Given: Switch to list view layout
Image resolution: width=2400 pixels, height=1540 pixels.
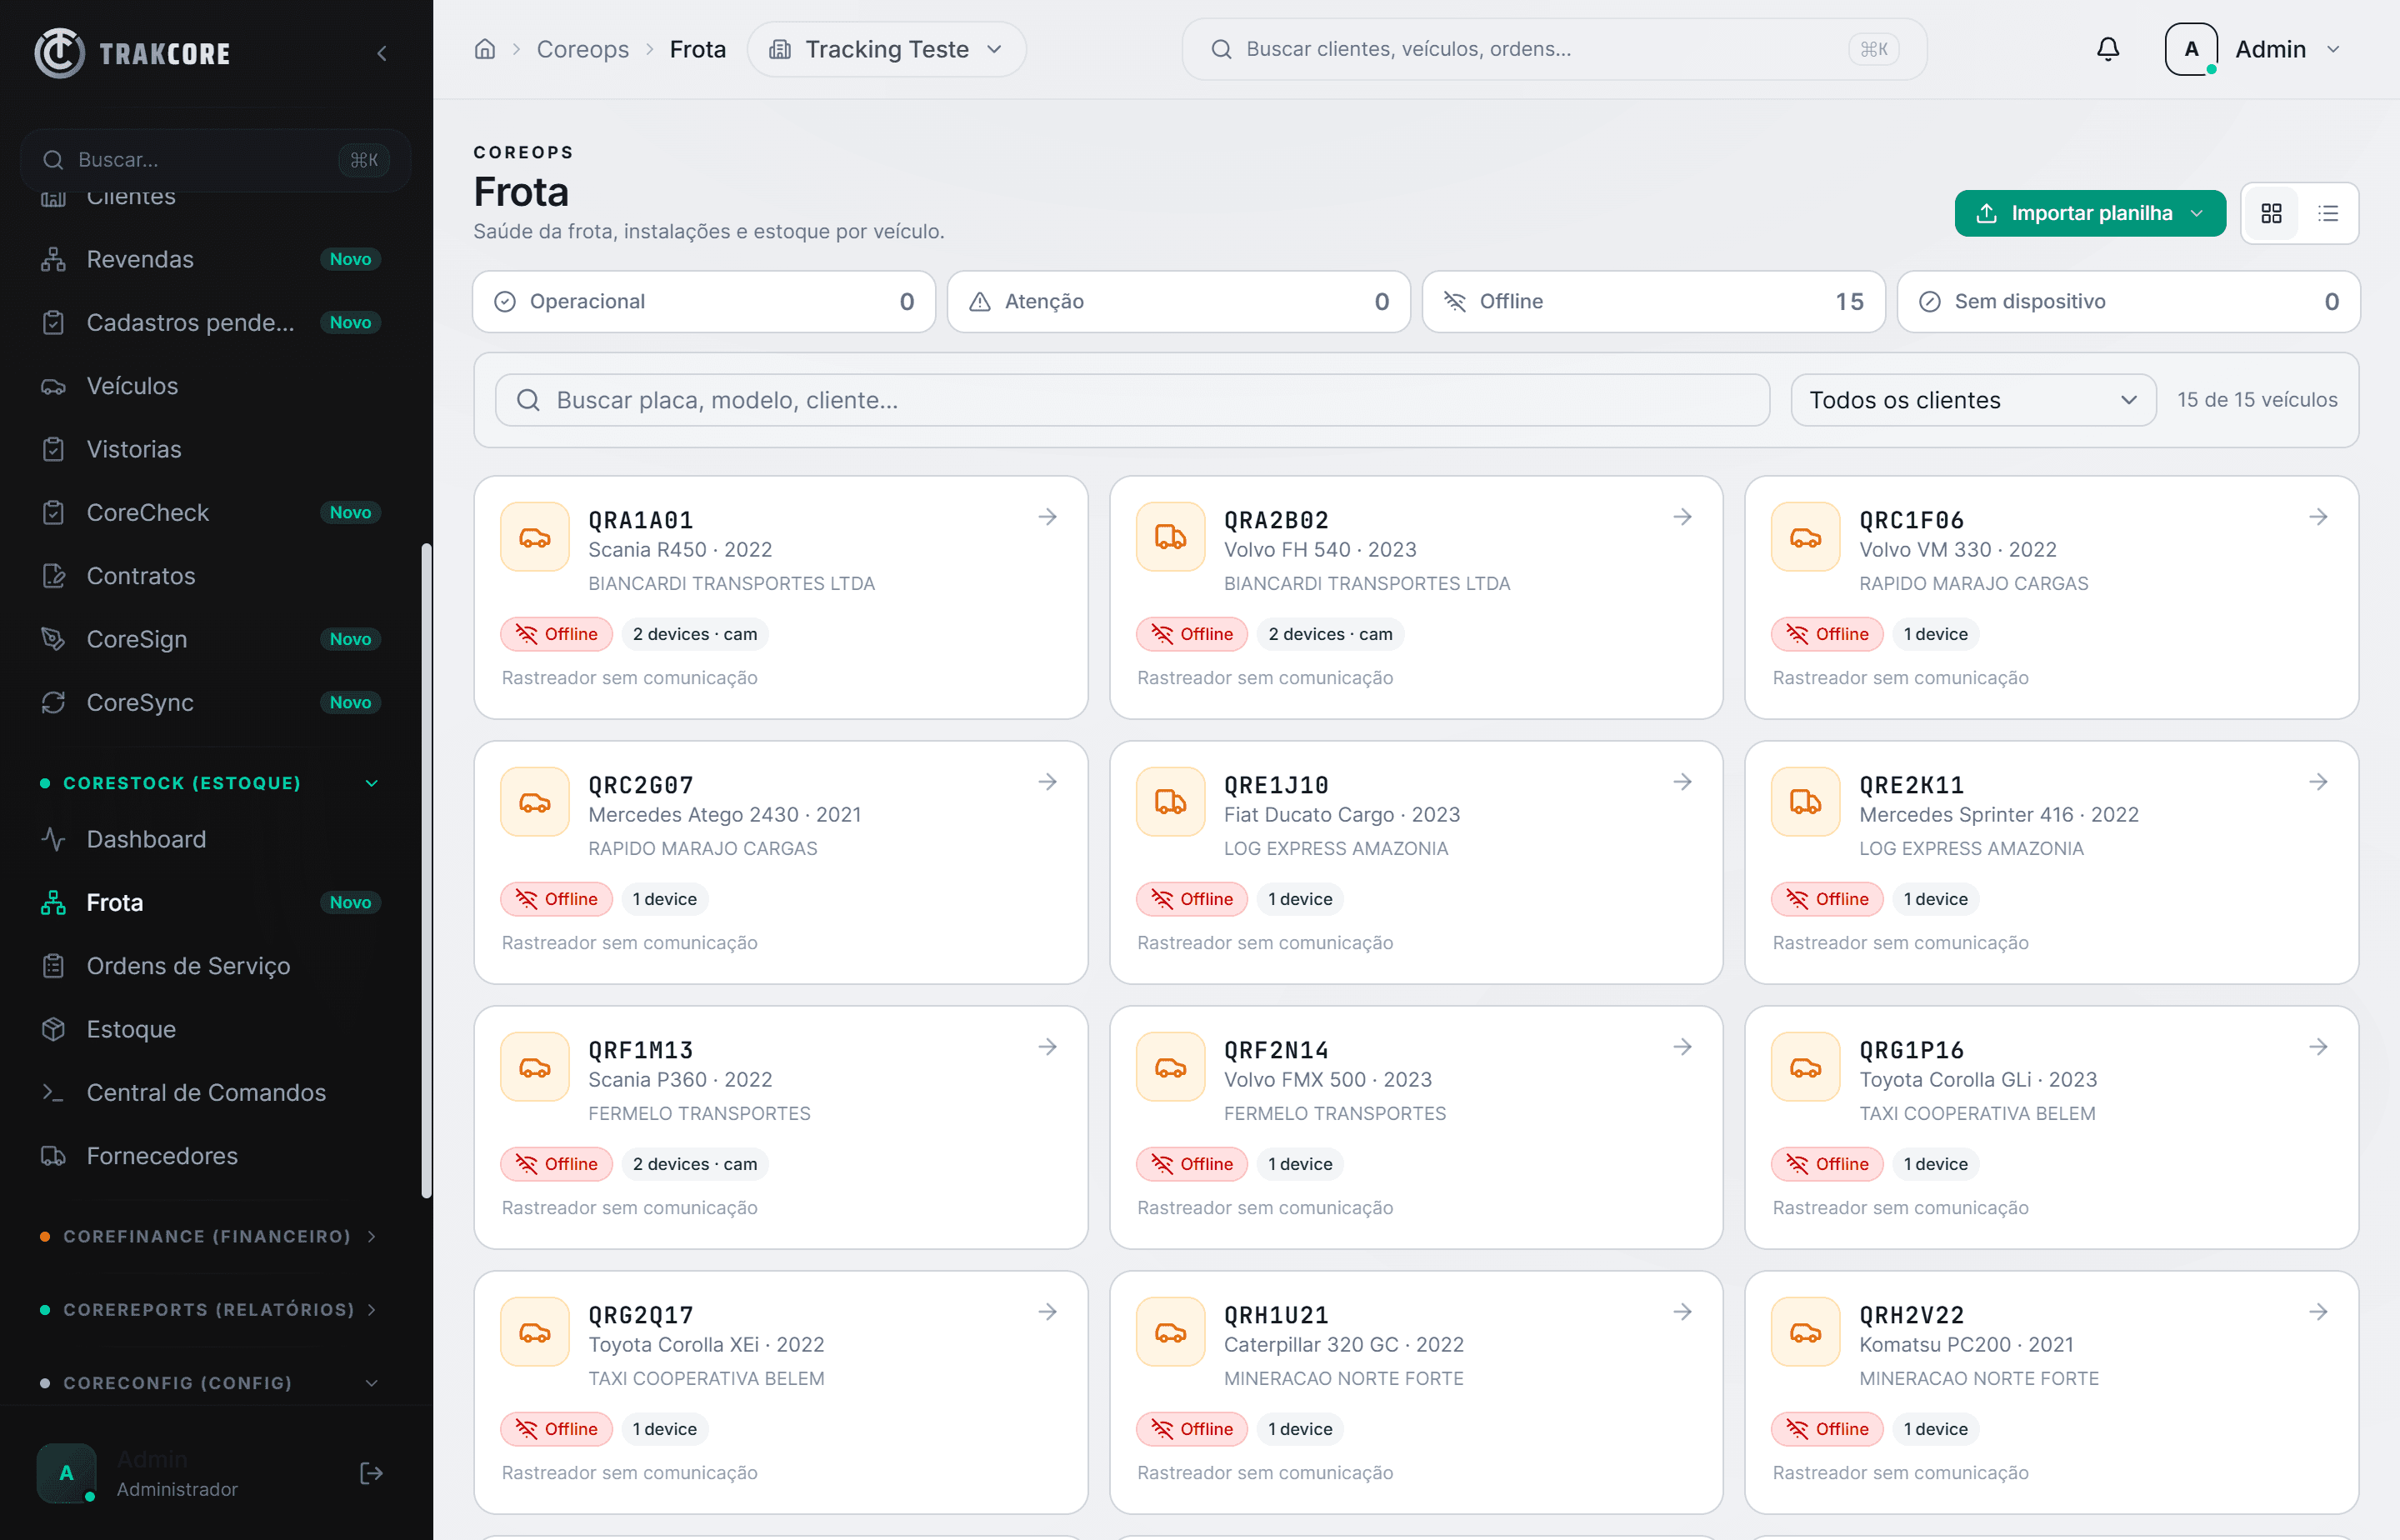Looking at the screenshot, I should (x=2328, y=213).
